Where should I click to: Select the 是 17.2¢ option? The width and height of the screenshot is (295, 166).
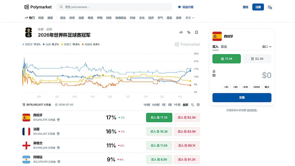[x=226, y=58]
